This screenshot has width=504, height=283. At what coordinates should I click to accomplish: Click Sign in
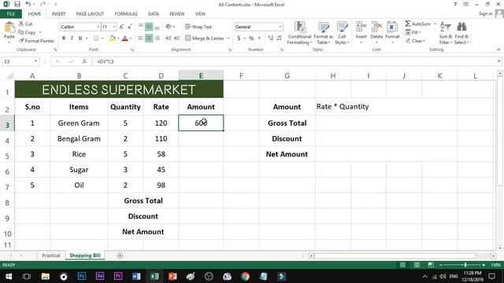(485, 14)
